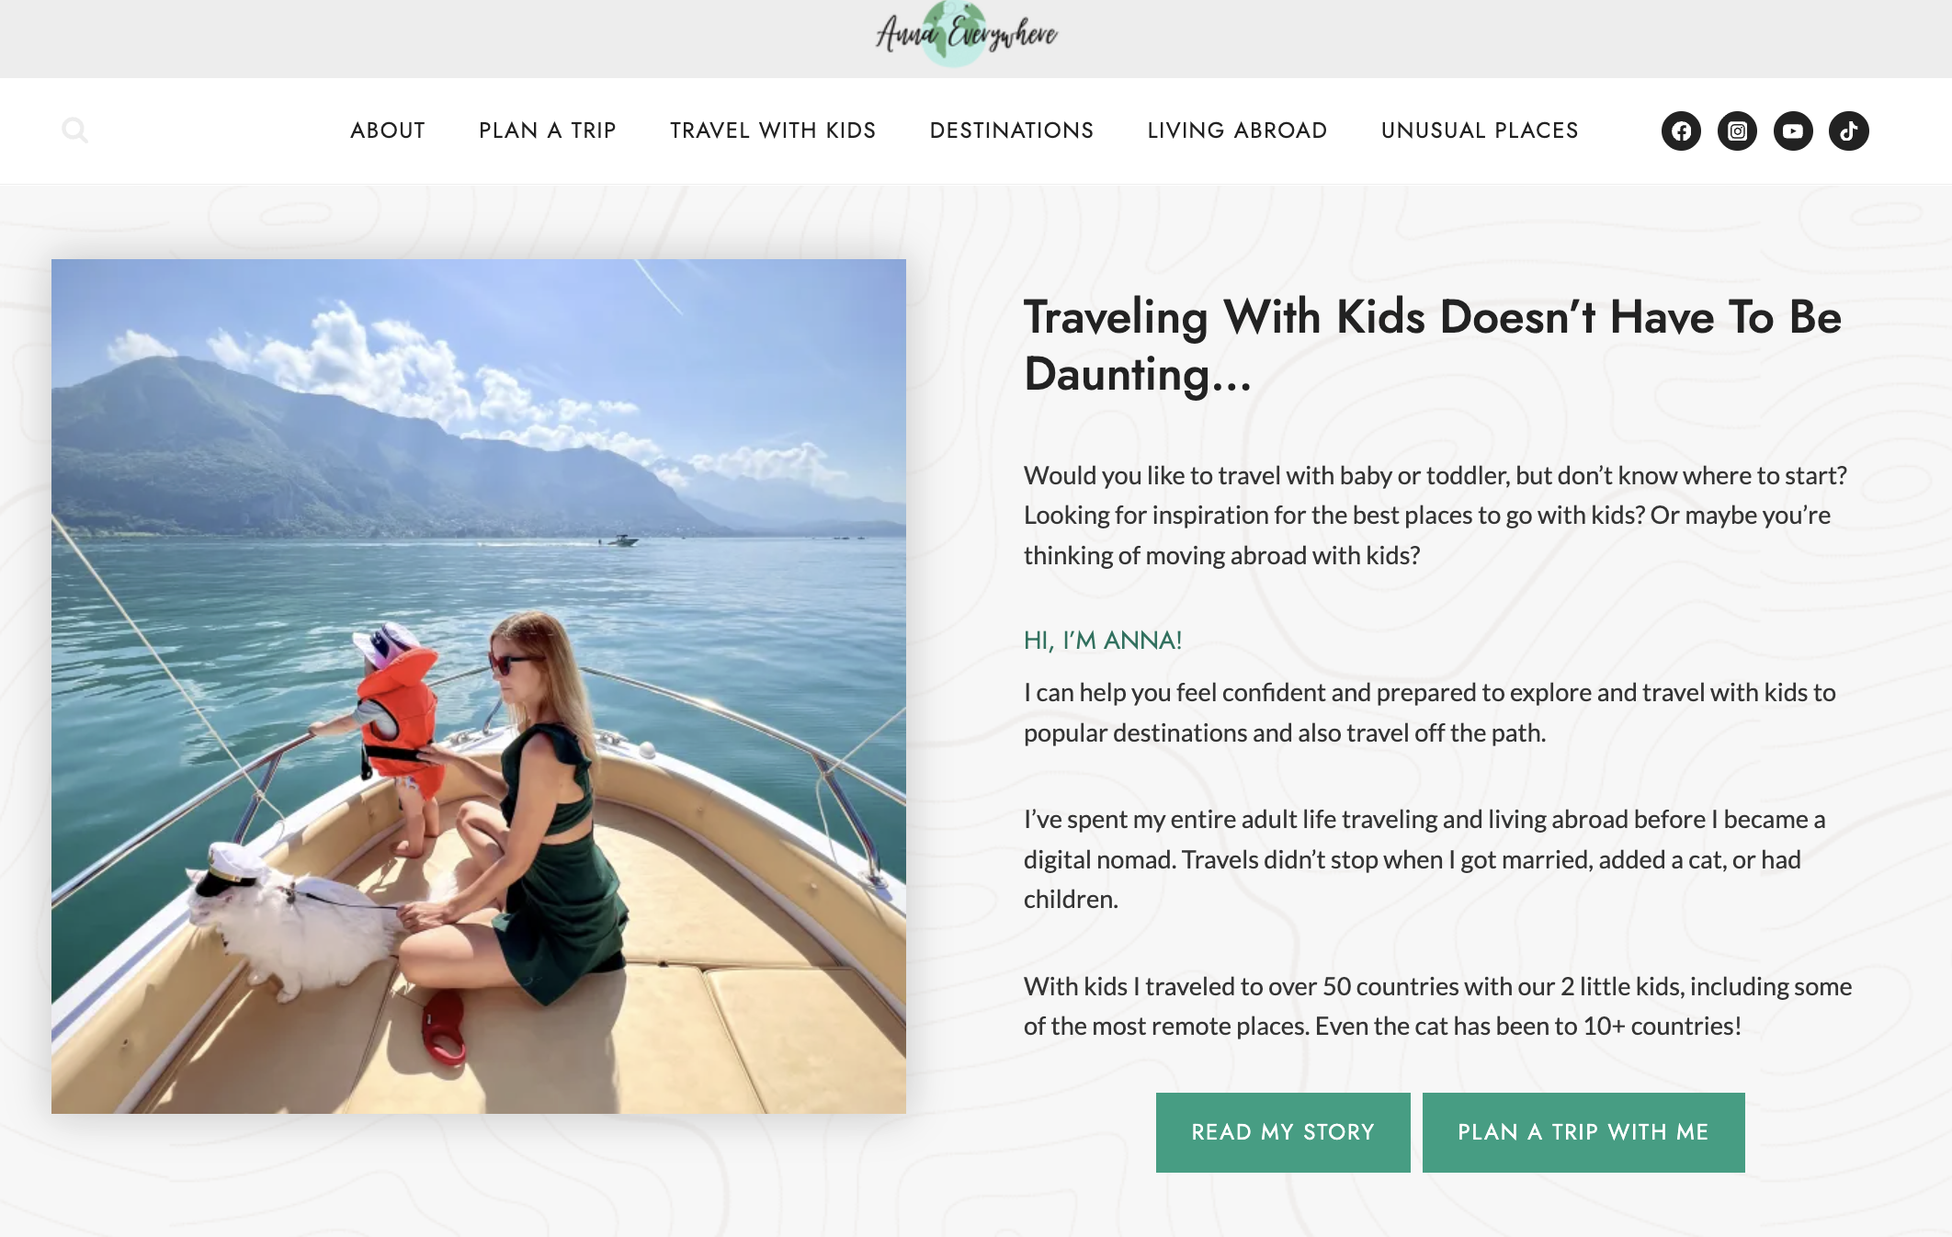
Task: Click the Hi, I'm Anna! subheading
Action: [x=1103, y=641]
